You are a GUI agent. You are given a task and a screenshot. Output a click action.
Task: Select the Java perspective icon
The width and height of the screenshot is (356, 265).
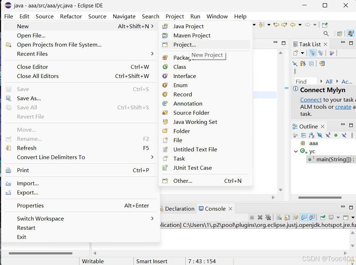click(351, 34)
